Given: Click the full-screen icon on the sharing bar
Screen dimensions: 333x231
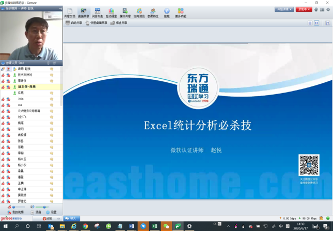Looking at the screenshot, I should click(x=327, y=23).
